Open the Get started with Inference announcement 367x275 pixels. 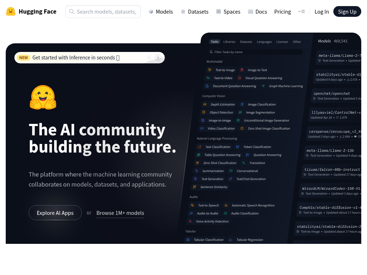[76, 58]
